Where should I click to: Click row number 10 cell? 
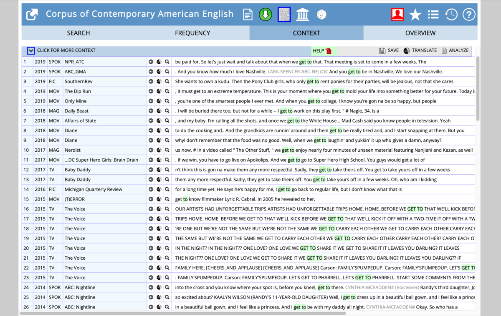pos(28,150)
